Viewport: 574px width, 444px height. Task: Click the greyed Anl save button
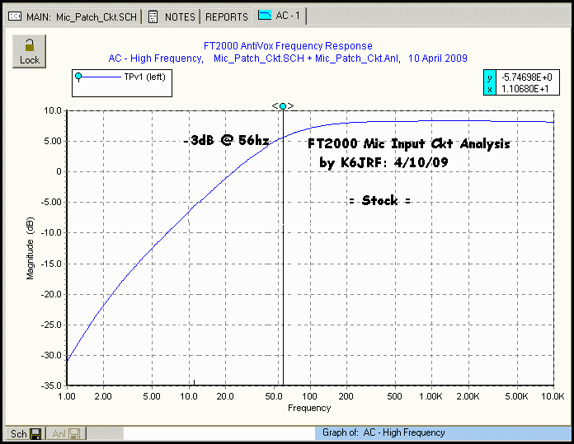coord(64,433)
